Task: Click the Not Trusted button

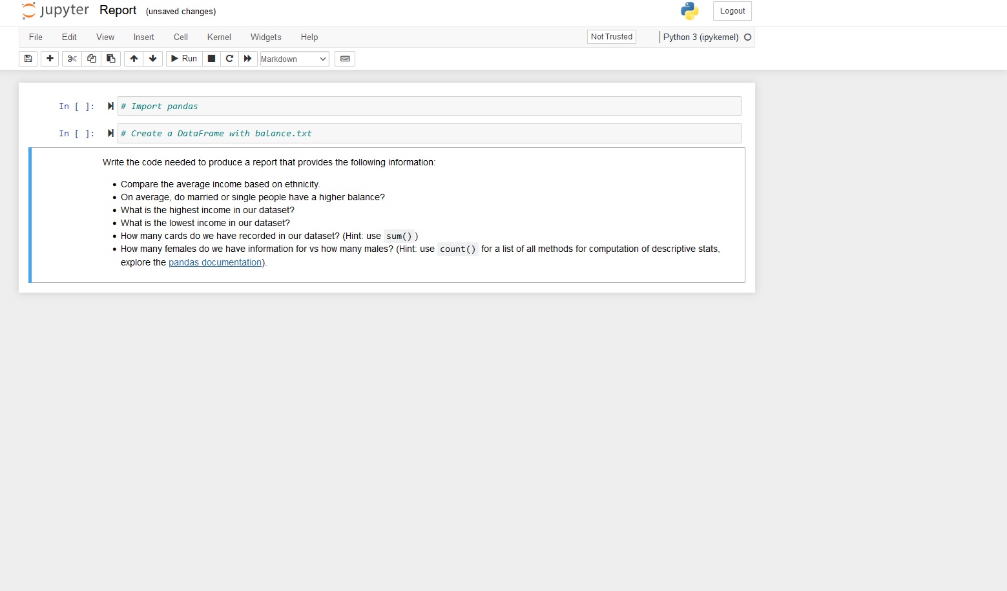Action: 610,37
